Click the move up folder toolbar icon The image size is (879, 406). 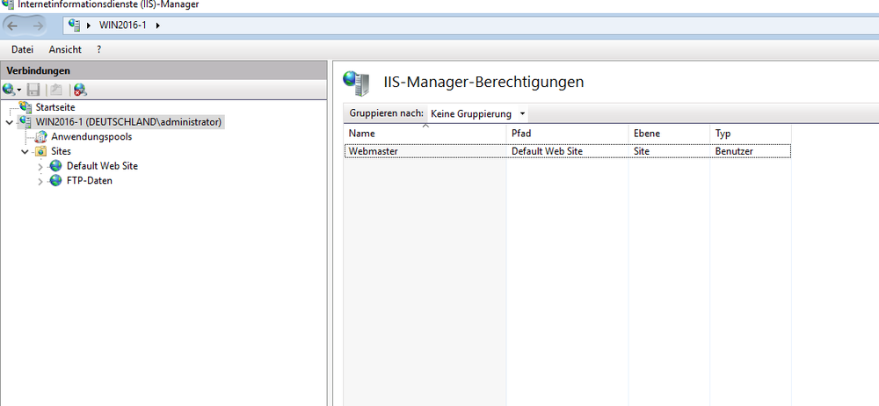(x=55, y=90)
